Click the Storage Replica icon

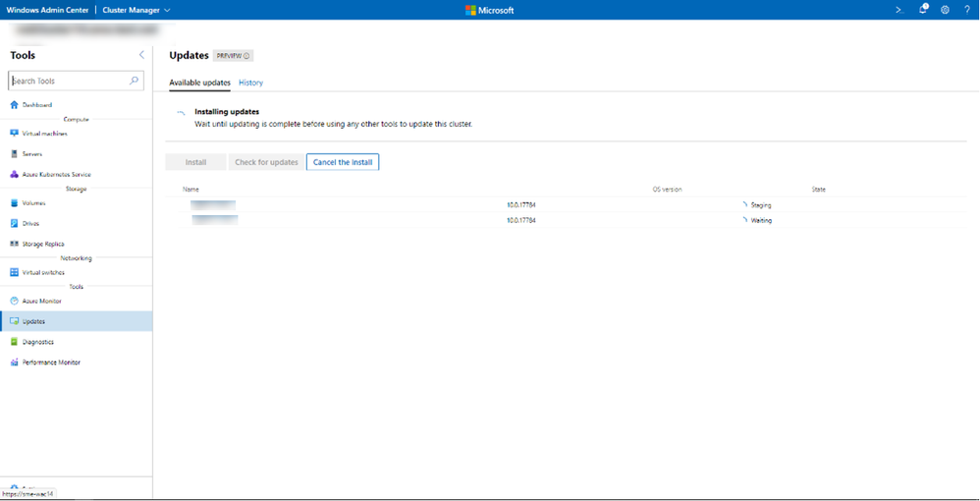(x=15, y=244)
